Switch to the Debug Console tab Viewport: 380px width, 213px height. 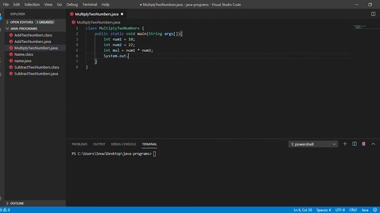click(123, 144)
